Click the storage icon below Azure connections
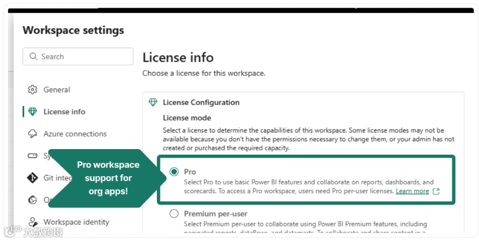This screenshot has height=241, width=479. click(32, 156)
